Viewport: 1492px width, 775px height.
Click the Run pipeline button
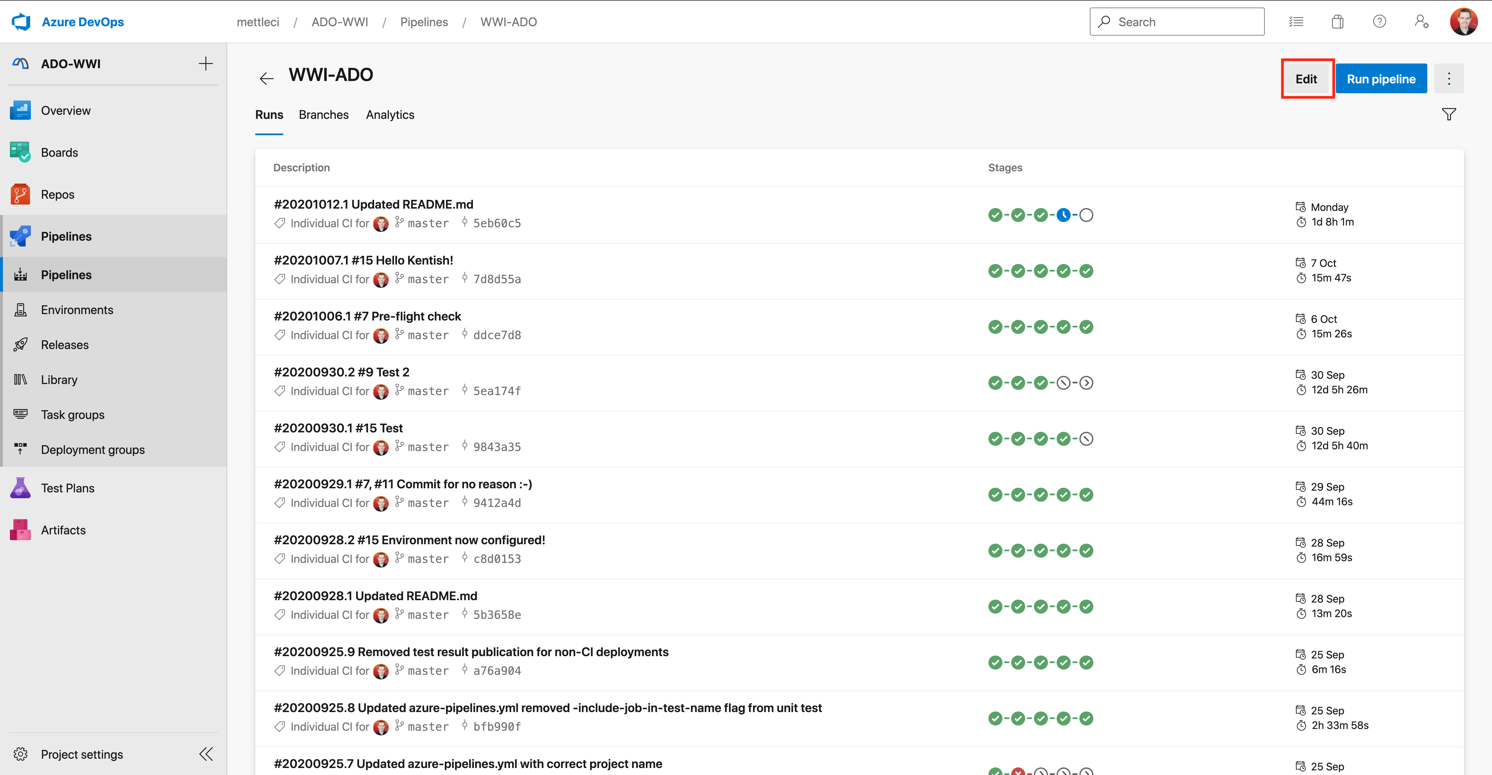(1381, 78)
